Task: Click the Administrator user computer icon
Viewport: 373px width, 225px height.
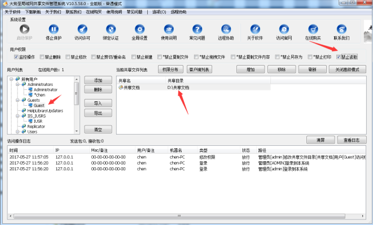Action: click(30, 89)
